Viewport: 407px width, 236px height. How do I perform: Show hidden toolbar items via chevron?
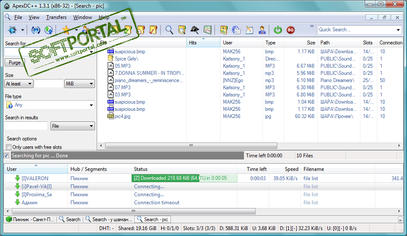[312, 26]
